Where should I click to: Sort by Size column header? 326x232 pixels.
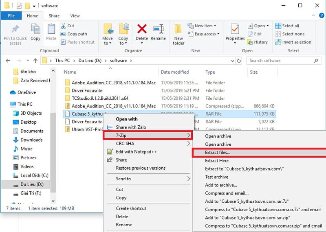tap(253, 72)
